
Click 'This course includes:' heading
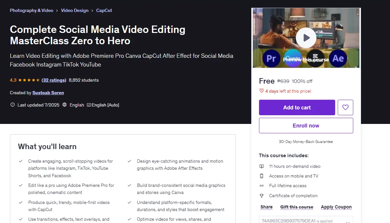(x=284, y=155)
